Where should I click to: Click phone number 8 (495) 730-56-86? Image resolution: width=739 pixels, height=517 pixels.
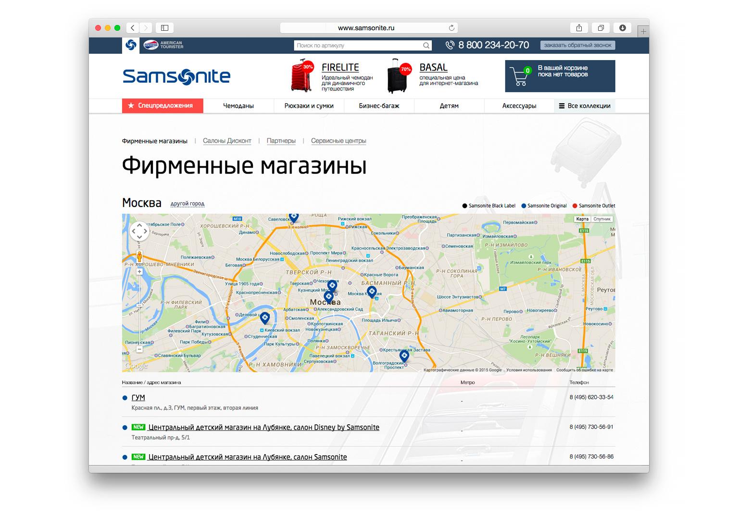(x=591, y=457)
